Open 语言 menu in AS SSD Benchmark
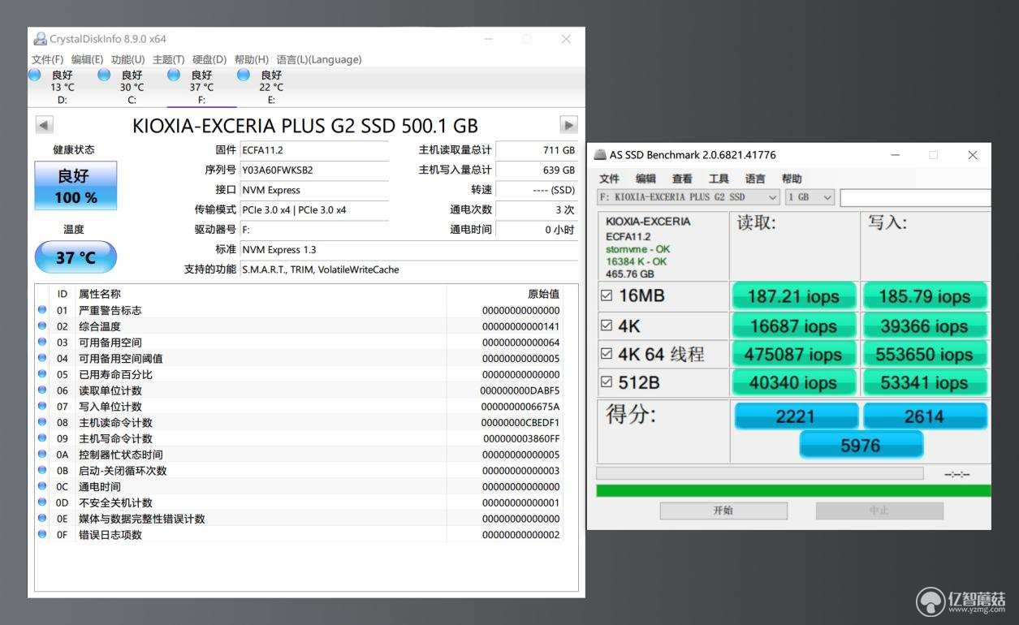The width and height of the screenshot is (1019, 625). point(755,179)
